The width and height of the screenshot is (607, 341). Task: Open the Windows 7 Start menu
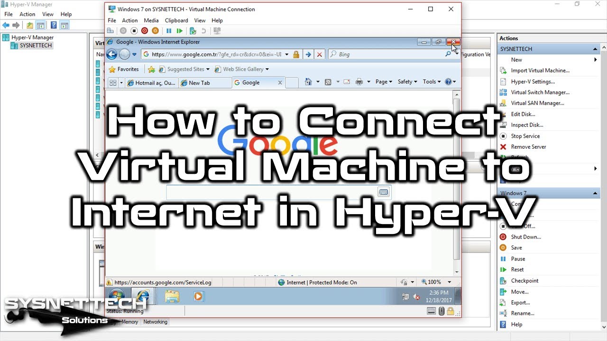(117, 296)
